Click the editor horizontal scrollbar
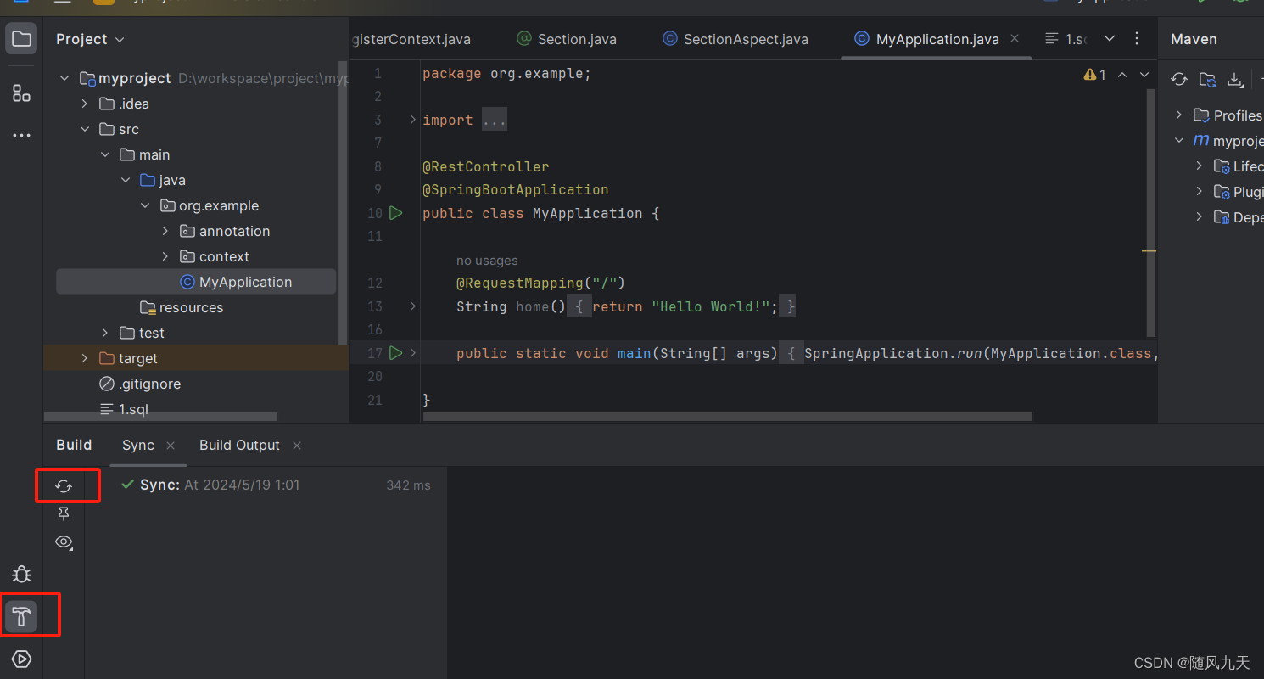This screenshot has height=679, width=1264. (728, 417)
